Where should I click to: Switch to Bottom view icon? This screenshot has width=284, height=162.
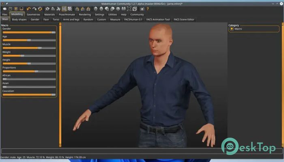123,9
